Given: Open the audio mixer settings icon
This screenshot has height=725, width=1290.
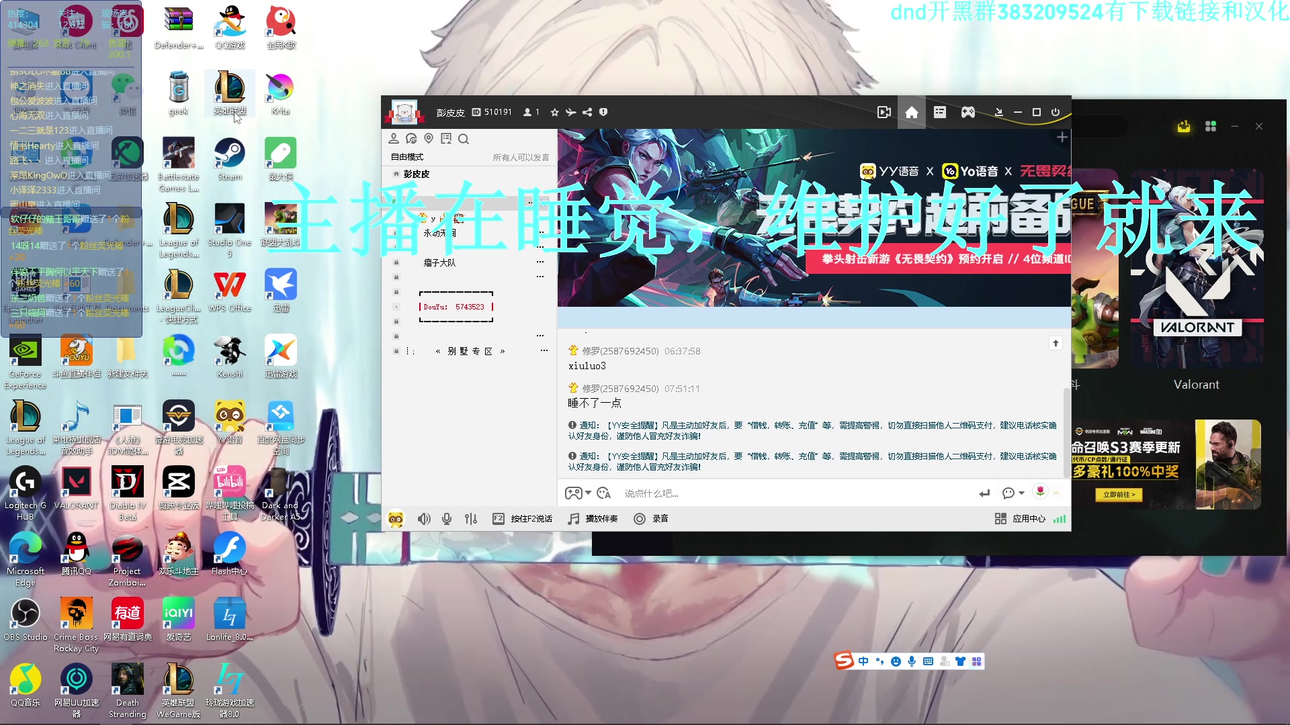Looking at the screenshot, I should pos(471,519).
